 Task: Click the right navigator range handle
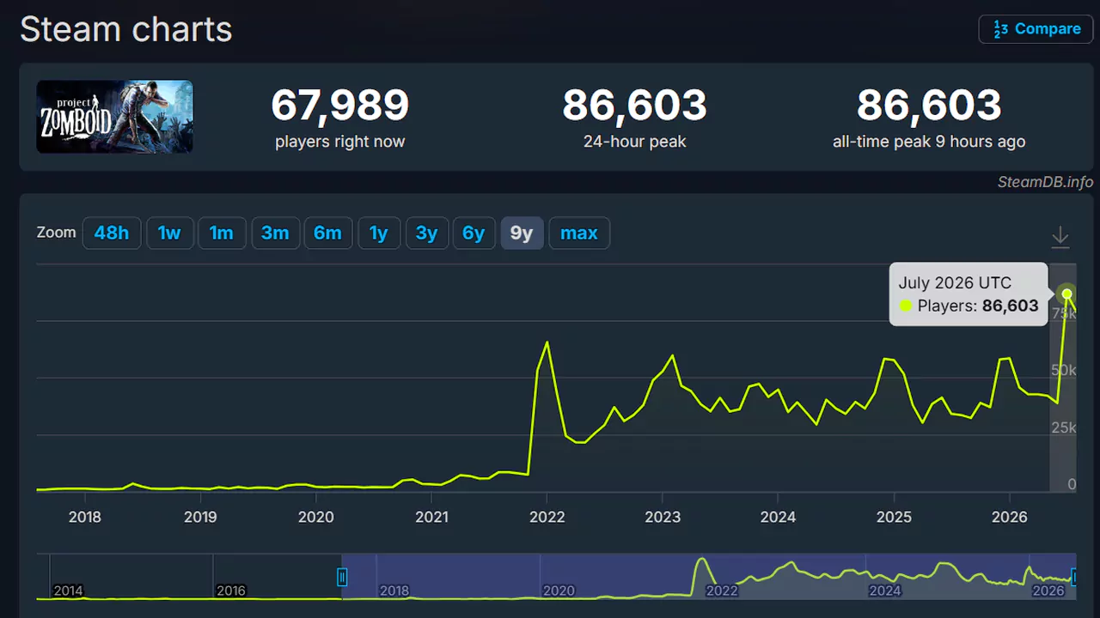tap(1073, 577)
